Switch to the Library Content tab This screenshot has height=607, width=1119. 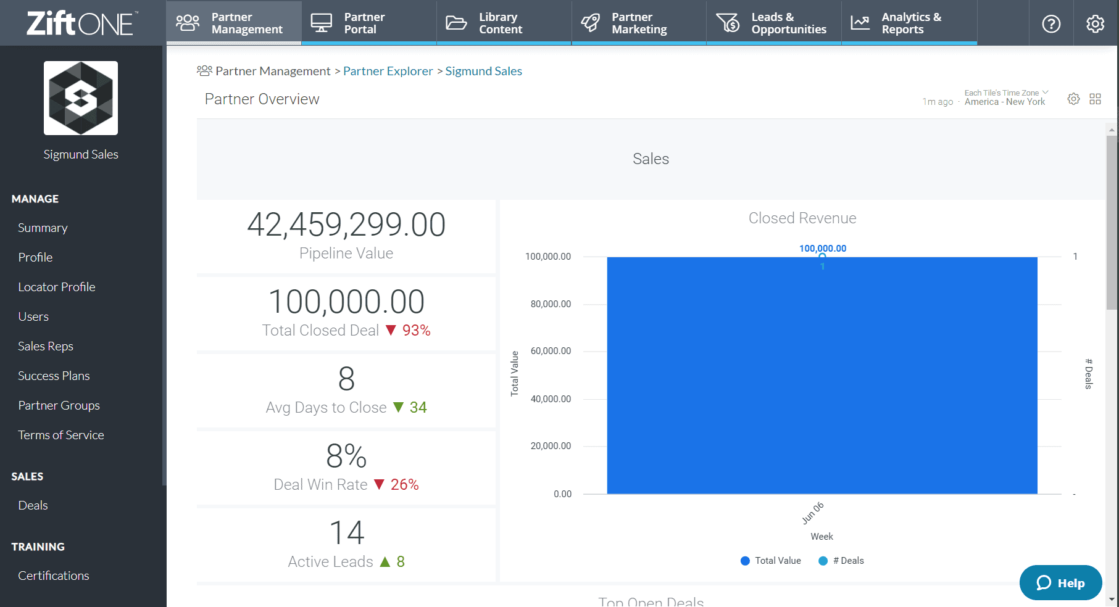click(504, 23)
